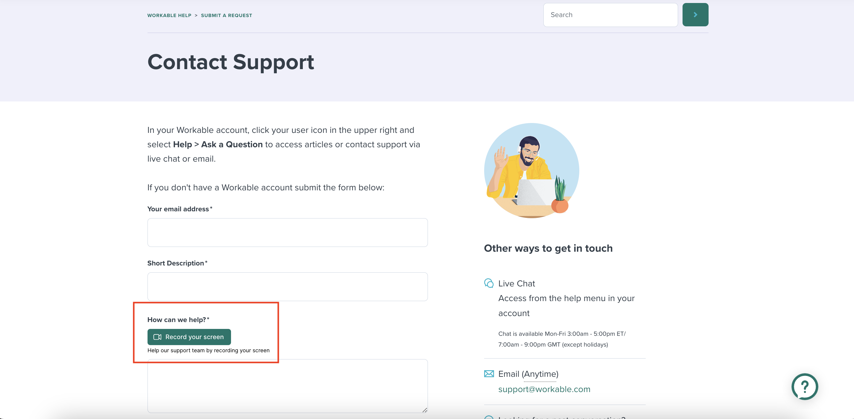
Task: Click the Your email address field label
Action: pyautogui.click(x=178, y=209)
